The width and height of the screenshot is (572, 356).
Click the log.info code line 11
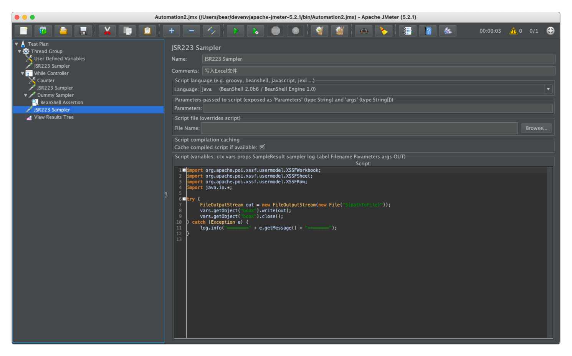point(268,228)
